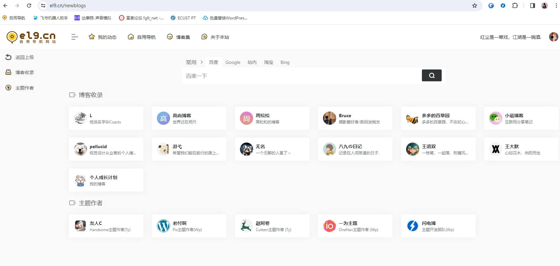Expand the 常用 search category
The image size is (560, 266).
coord(194,62)
